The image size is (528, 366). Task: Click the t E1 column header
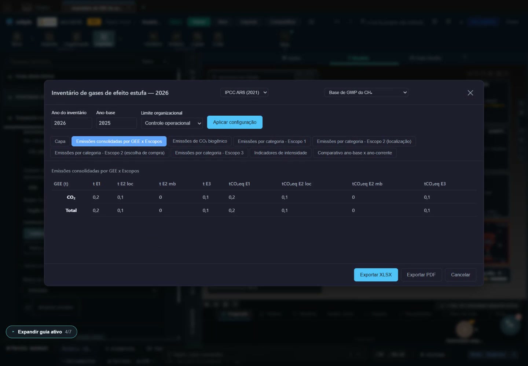96,184
